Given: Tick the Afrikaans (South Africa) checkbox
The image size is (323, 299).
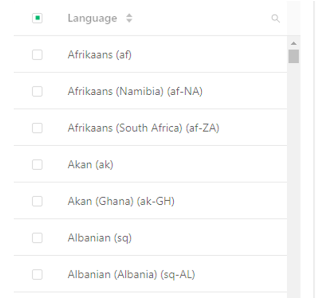Looking at the screenshot, I should click(x=37, y=128).
